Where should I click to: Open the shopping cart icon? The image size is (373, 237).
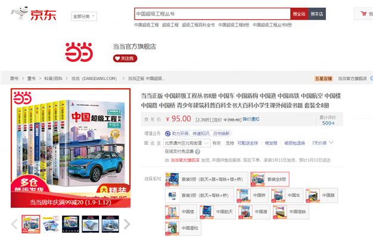click(363, 14)
